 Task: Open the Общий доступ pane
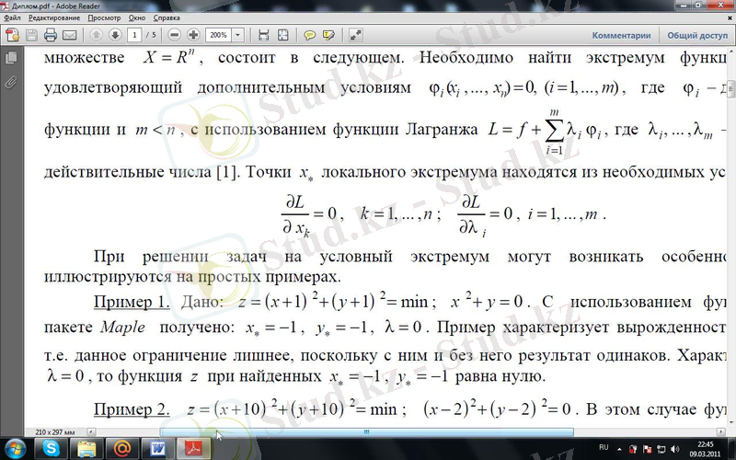[696, 35]
